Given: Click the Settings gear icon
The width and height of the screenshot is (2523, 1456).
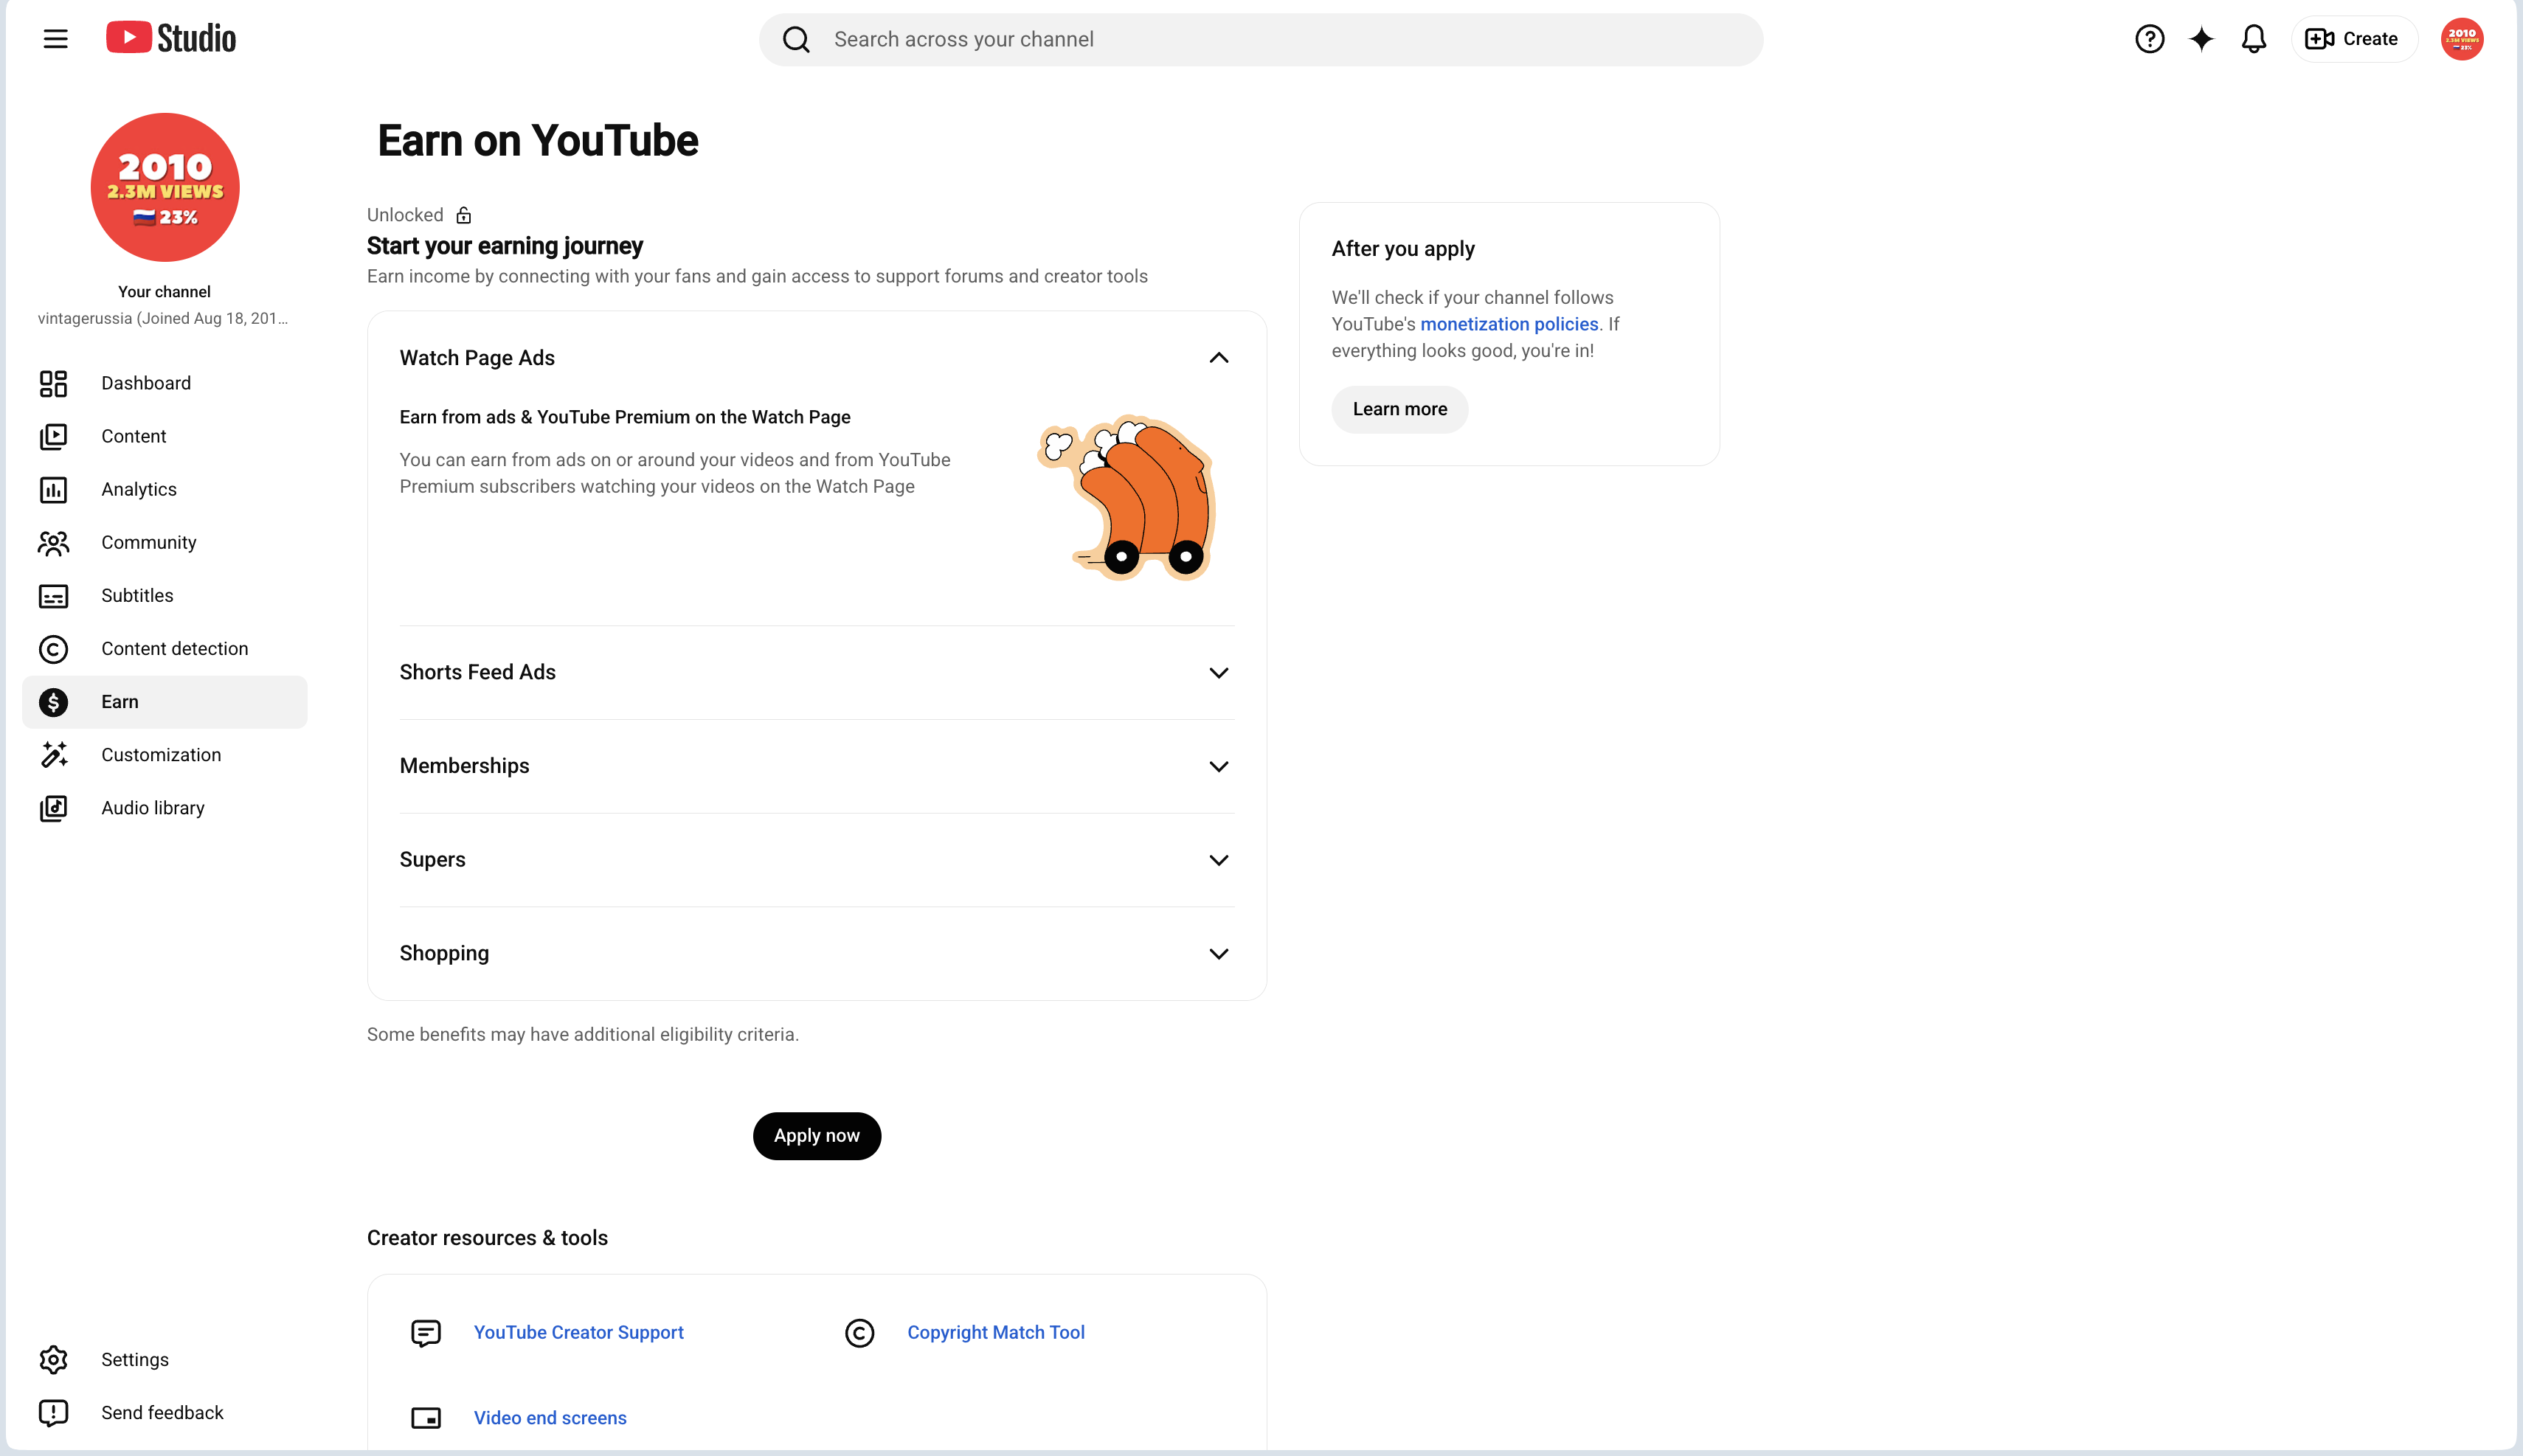Looking at the screenshot, I should (53, 1360).
